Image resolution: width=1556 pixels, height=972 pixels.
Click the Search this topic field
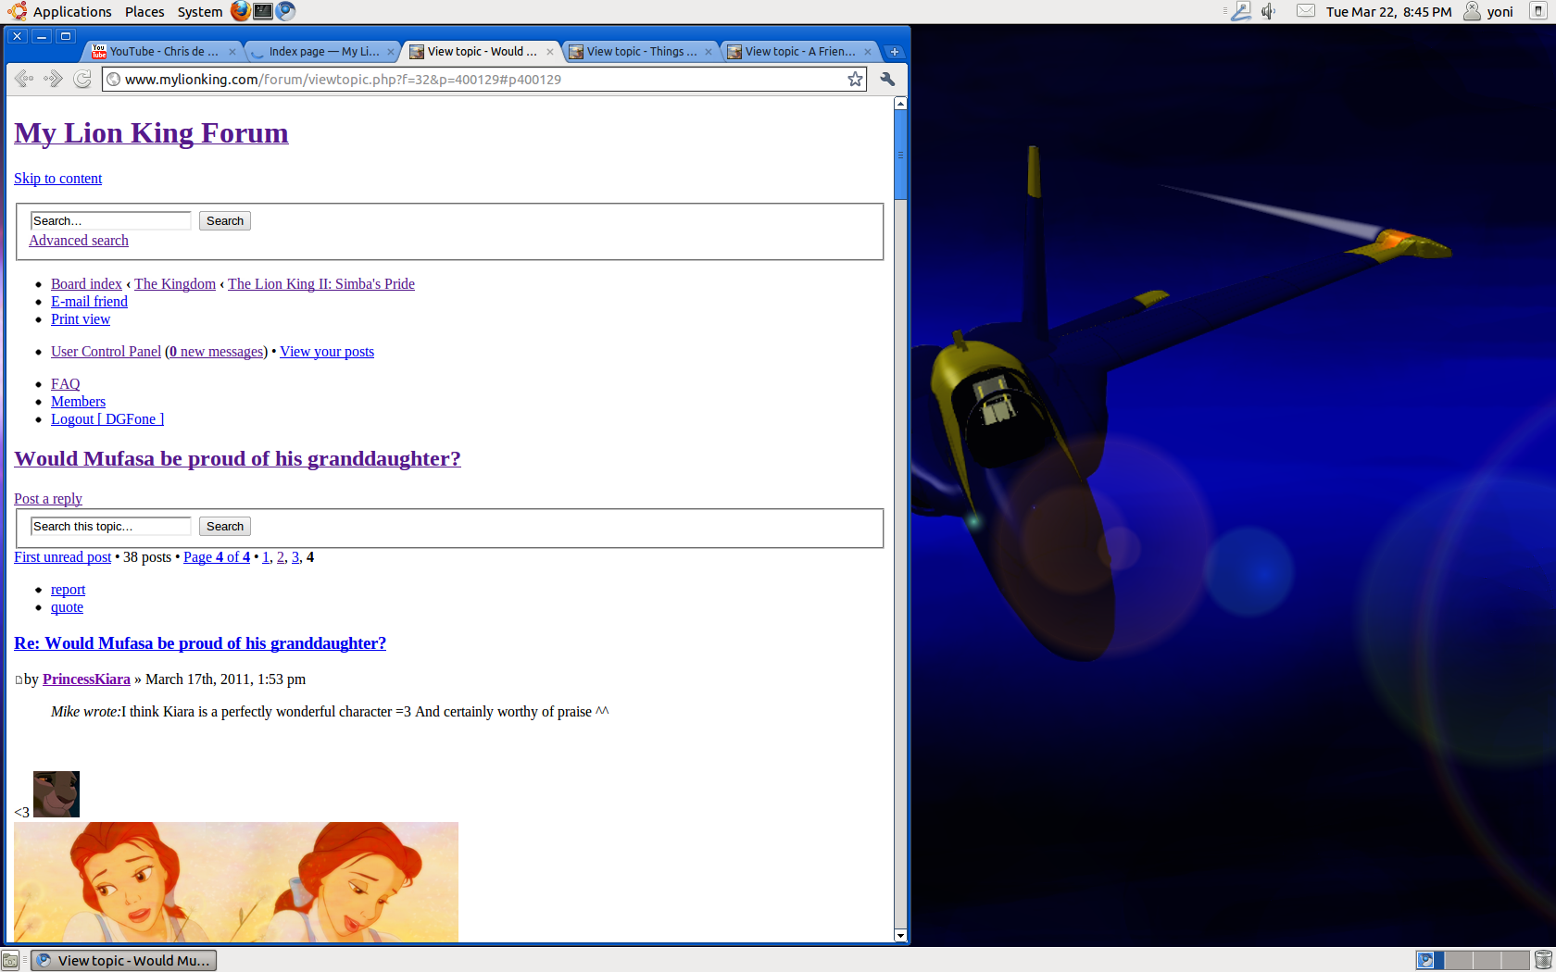click(x=110, y=527)
